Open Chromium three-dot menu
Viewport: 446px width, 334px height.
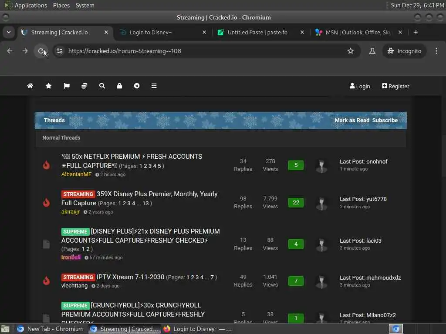click(436, 51)
